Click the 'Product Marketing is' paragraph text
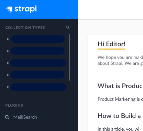The image size is (143, 131). pyautogui.click(x=120, y=99)
